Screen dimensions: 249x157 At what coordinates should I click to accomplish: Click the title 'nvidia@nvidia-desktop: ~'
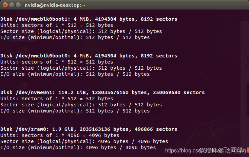pyautogui.click(x=55, y=5)
